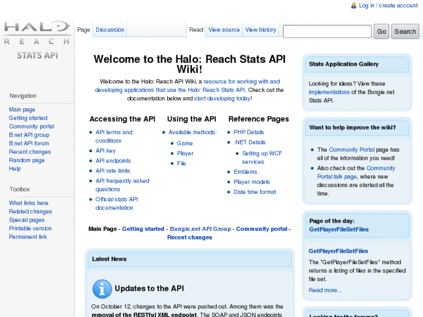Open the Emblems reference link
The width and height of the screenshot is (423, 317).
coord(245,172)
